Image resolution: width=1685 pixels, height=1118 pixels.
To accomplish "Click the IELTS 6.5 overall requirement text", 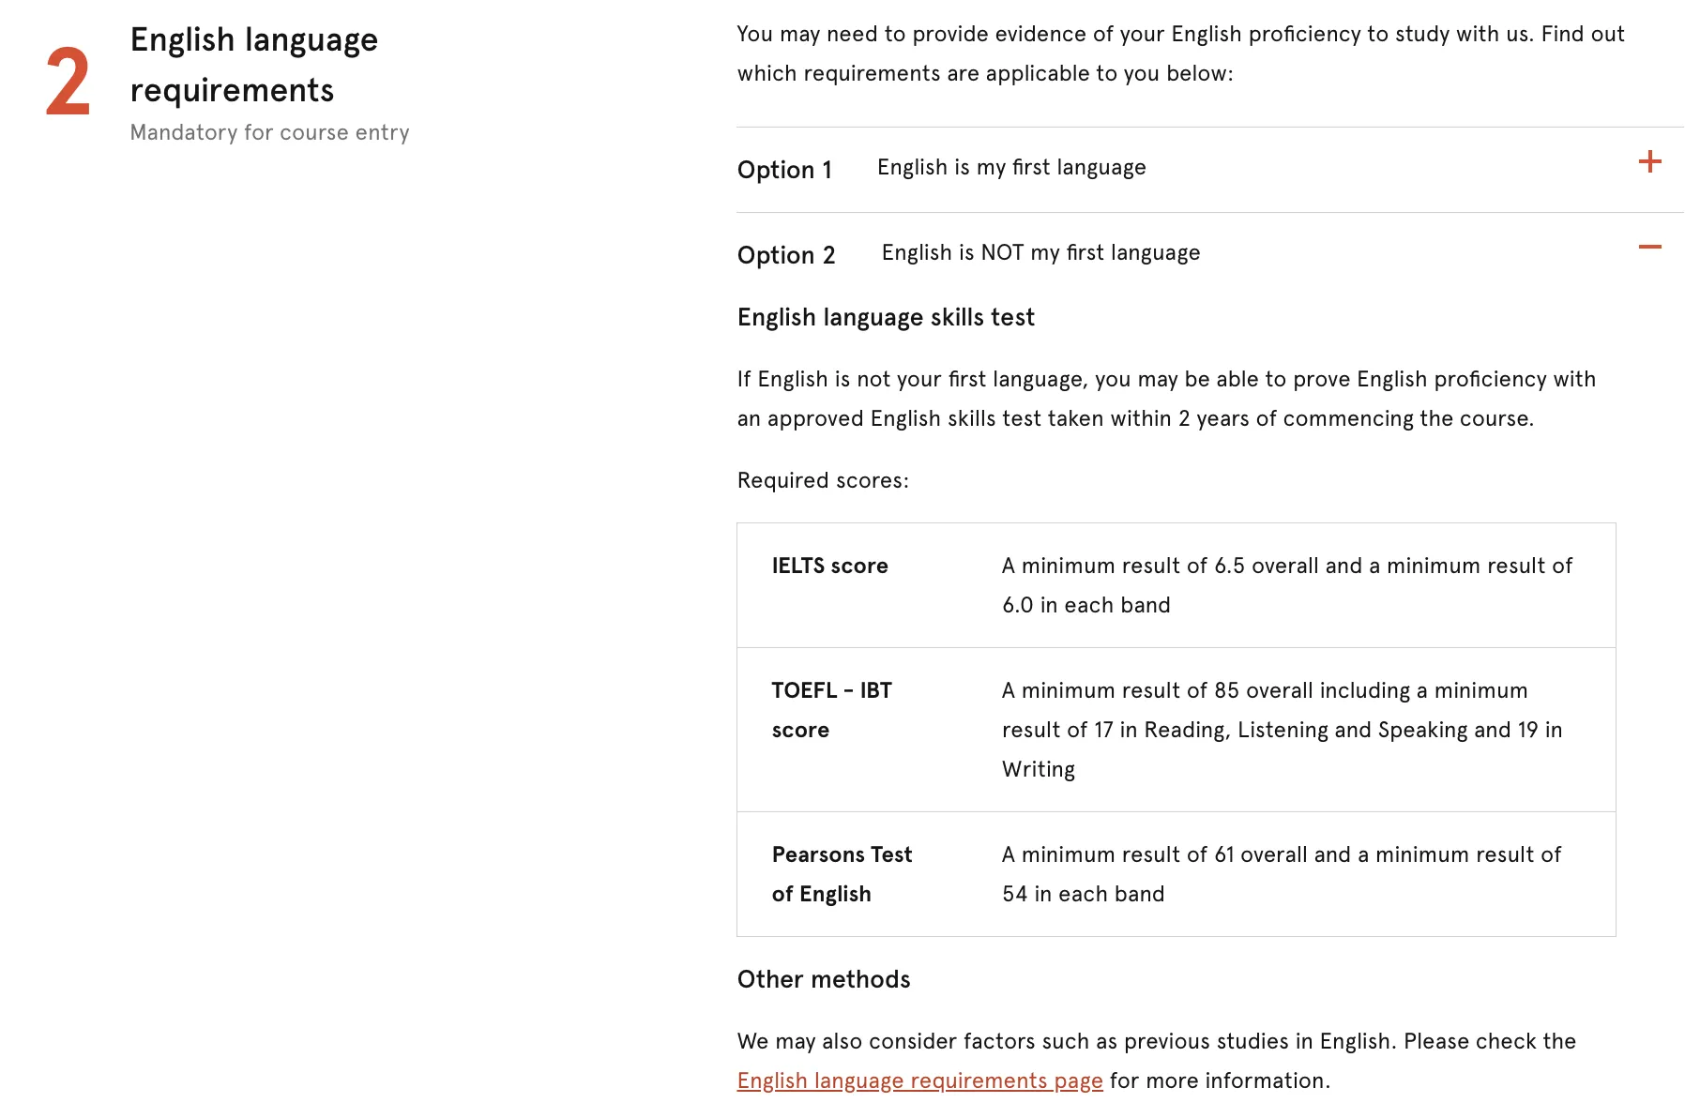I will 1286,585.
